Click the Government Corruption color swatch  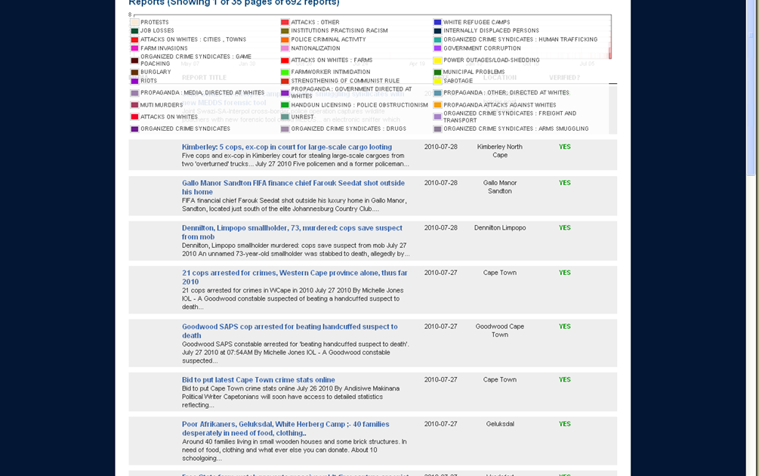point(437,48)
